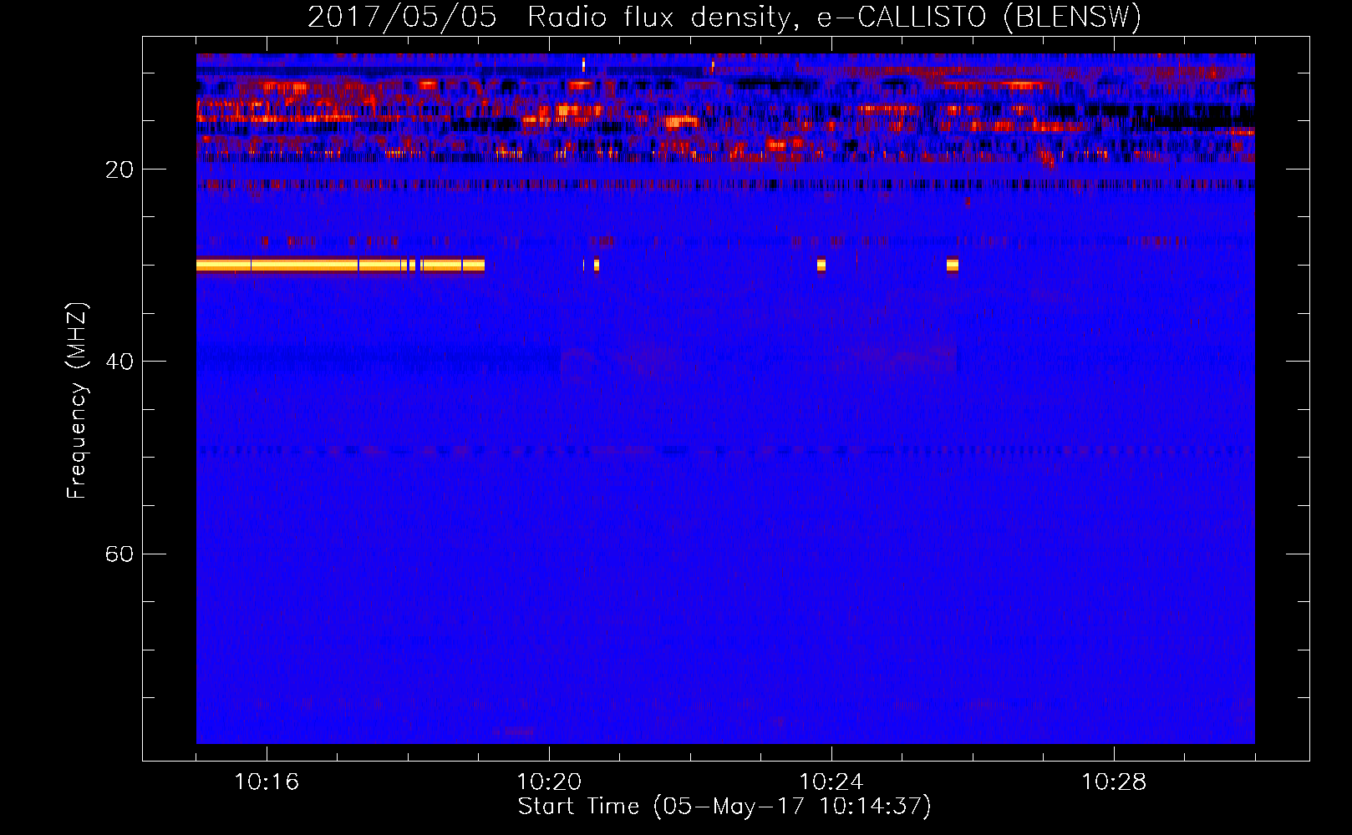Click the short yellow burst just before 10:24
The height and width of the screenshot is (835, 1352).
click(x=821, y=265)
